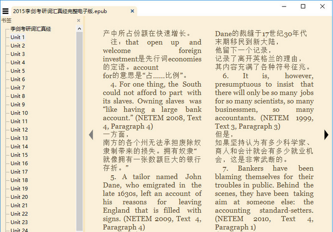This screenshot has width=333, height=232.
Task: Select root bookmark 李剑考研词汇真经
Action: click(x=31, y=29)
